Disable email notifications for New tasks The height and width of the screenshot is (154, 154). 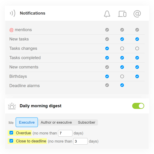[x=137, y=39]
